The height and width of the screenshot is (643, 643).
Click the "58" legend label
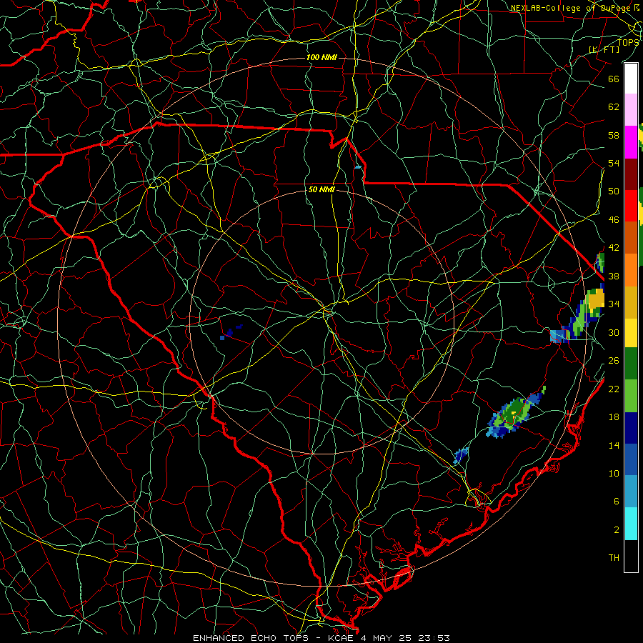[614, 135]
